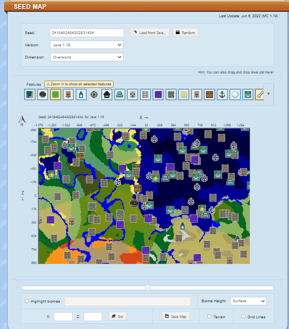
Task: Open the Dimension dropdown showing Overworld
Action: (87, 57)
